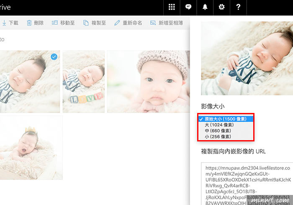Click the embed panel preview image
The width and height of the screenshot is (293, 205).
pos(247,58)
